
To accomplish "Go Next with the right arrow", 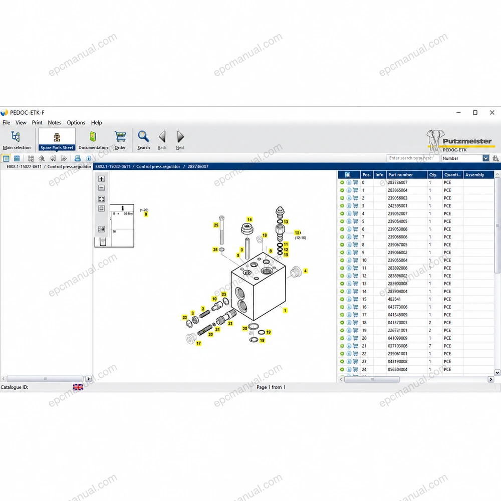I will tap(180, 140).
